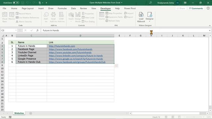Toggle Design Mode

(78, 17)
